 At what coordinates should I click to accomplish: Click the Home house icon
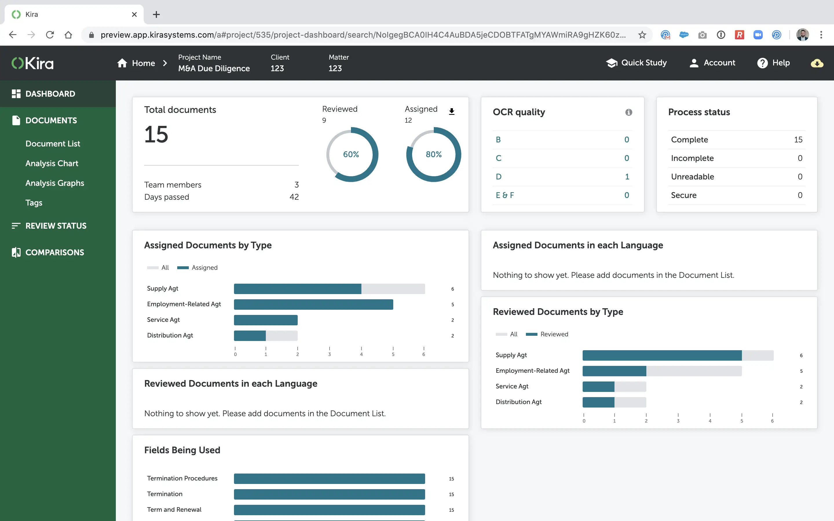pos(122,63)
